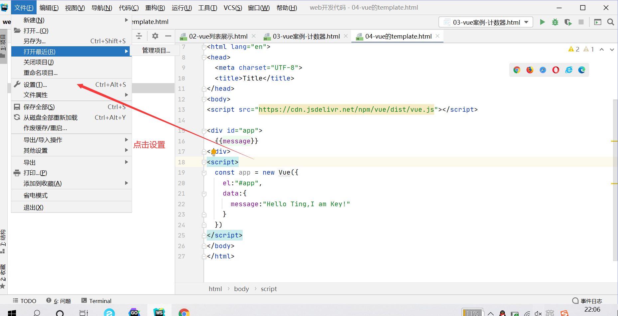Click the collapse all icon in project panel
This screenshot has width=618, height=316.
(139, 36)
